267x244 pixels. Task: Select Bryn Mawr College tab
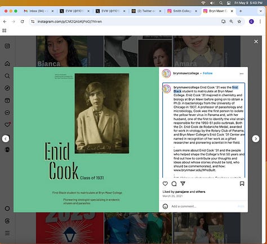[x=218, y=11]
